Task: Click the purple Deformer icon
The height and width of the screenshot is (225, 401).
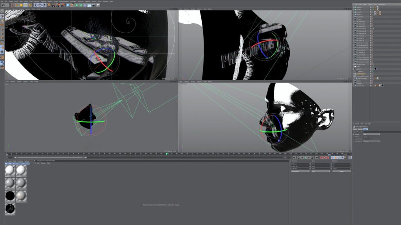Action: pyautogui.click(x=85, y=5)
